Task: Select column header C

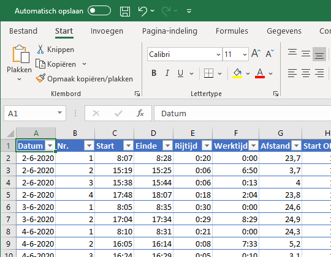Action: (115, 133)
